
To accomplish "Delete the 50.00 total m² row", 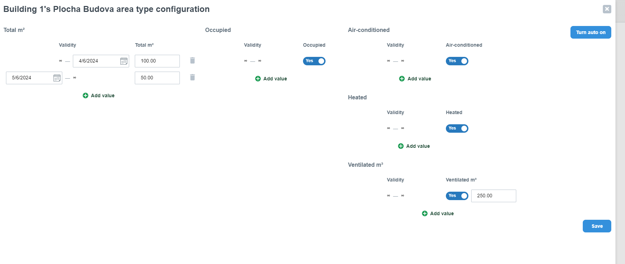I will (192, 77).
